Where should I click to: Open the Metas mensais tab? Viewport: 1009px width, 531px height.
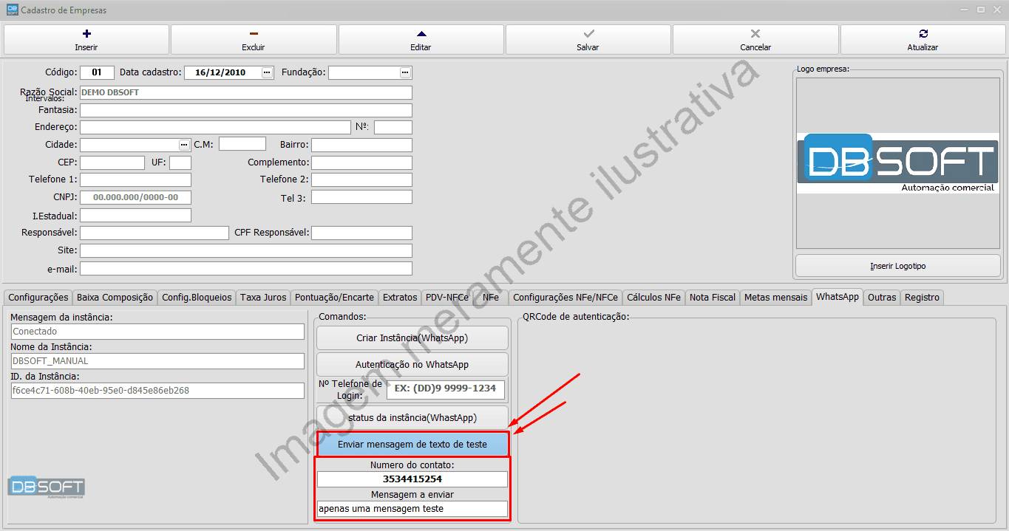775,296
